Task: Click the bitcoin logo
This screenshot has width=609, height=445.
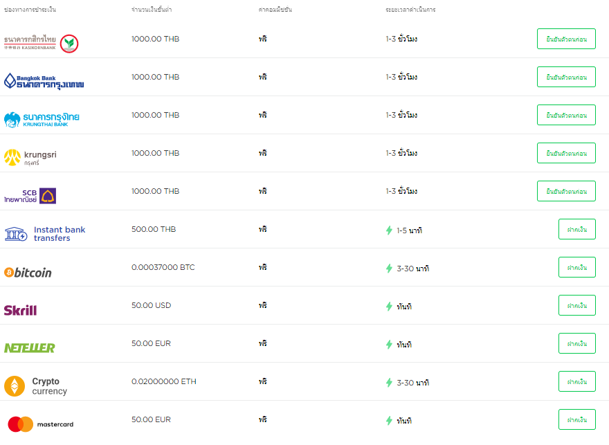Action: [x=28, y=273]
